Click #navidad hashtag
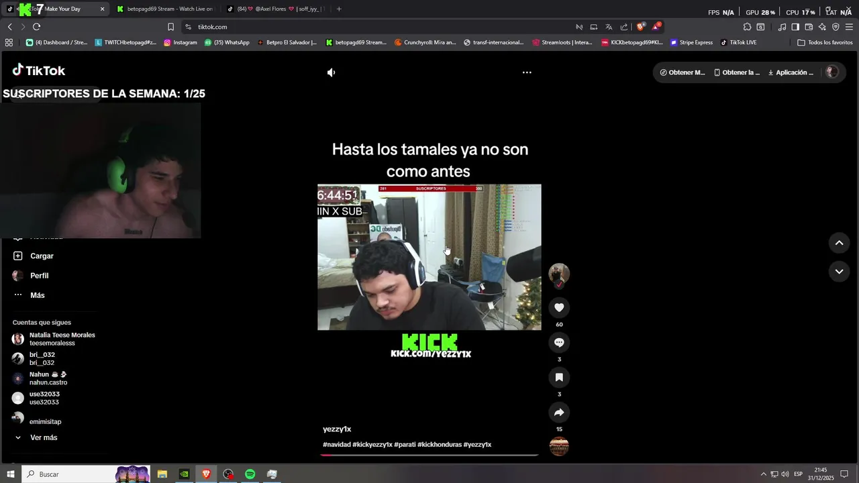The height and width of the screenshot is (483, 859). click(x=337, y=445)
